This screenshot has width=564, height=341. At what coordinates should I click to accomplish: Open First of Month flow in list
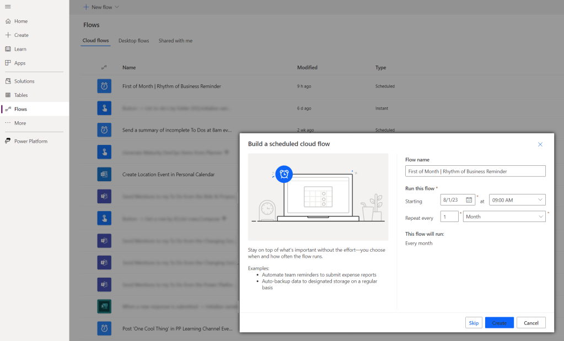[171, 86]
